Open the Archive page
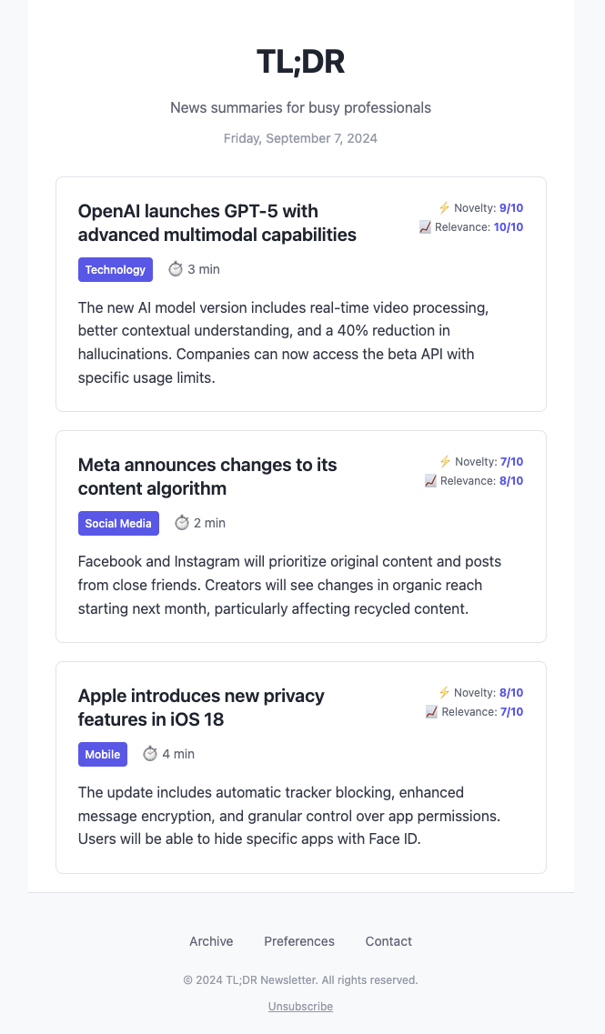This screenshot has height=1034, width=605. [x=211, y=941]
